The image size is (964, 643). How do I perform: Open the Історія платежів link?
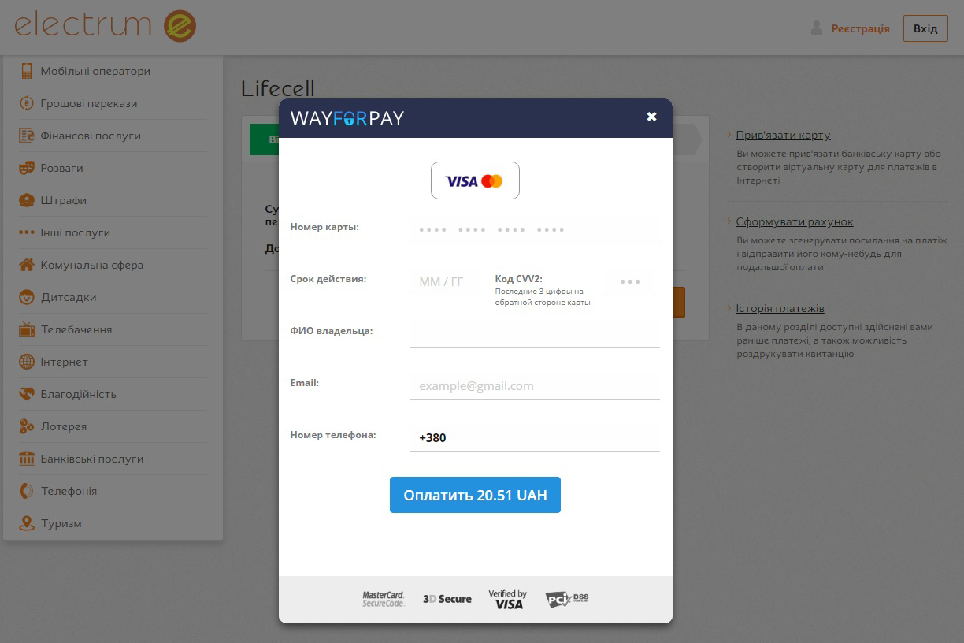[x=780, y=308]
